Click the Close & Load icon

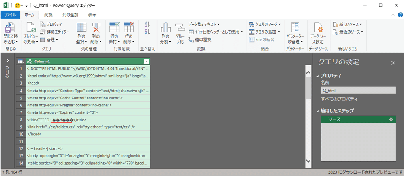(11, 28)
